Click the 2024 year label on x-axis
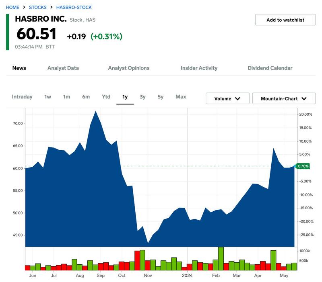 tap(187, 276)
